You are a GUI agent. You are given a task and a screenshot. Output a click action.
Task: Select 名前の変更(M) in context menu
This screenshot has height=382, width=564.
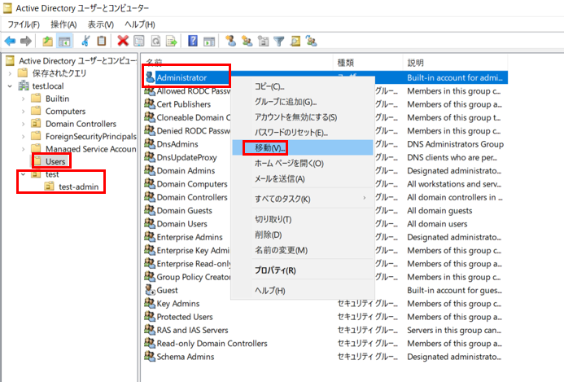[x=302, y=250]
